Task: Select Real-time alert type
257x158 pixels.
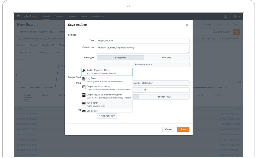Action: tap(167, 58)
